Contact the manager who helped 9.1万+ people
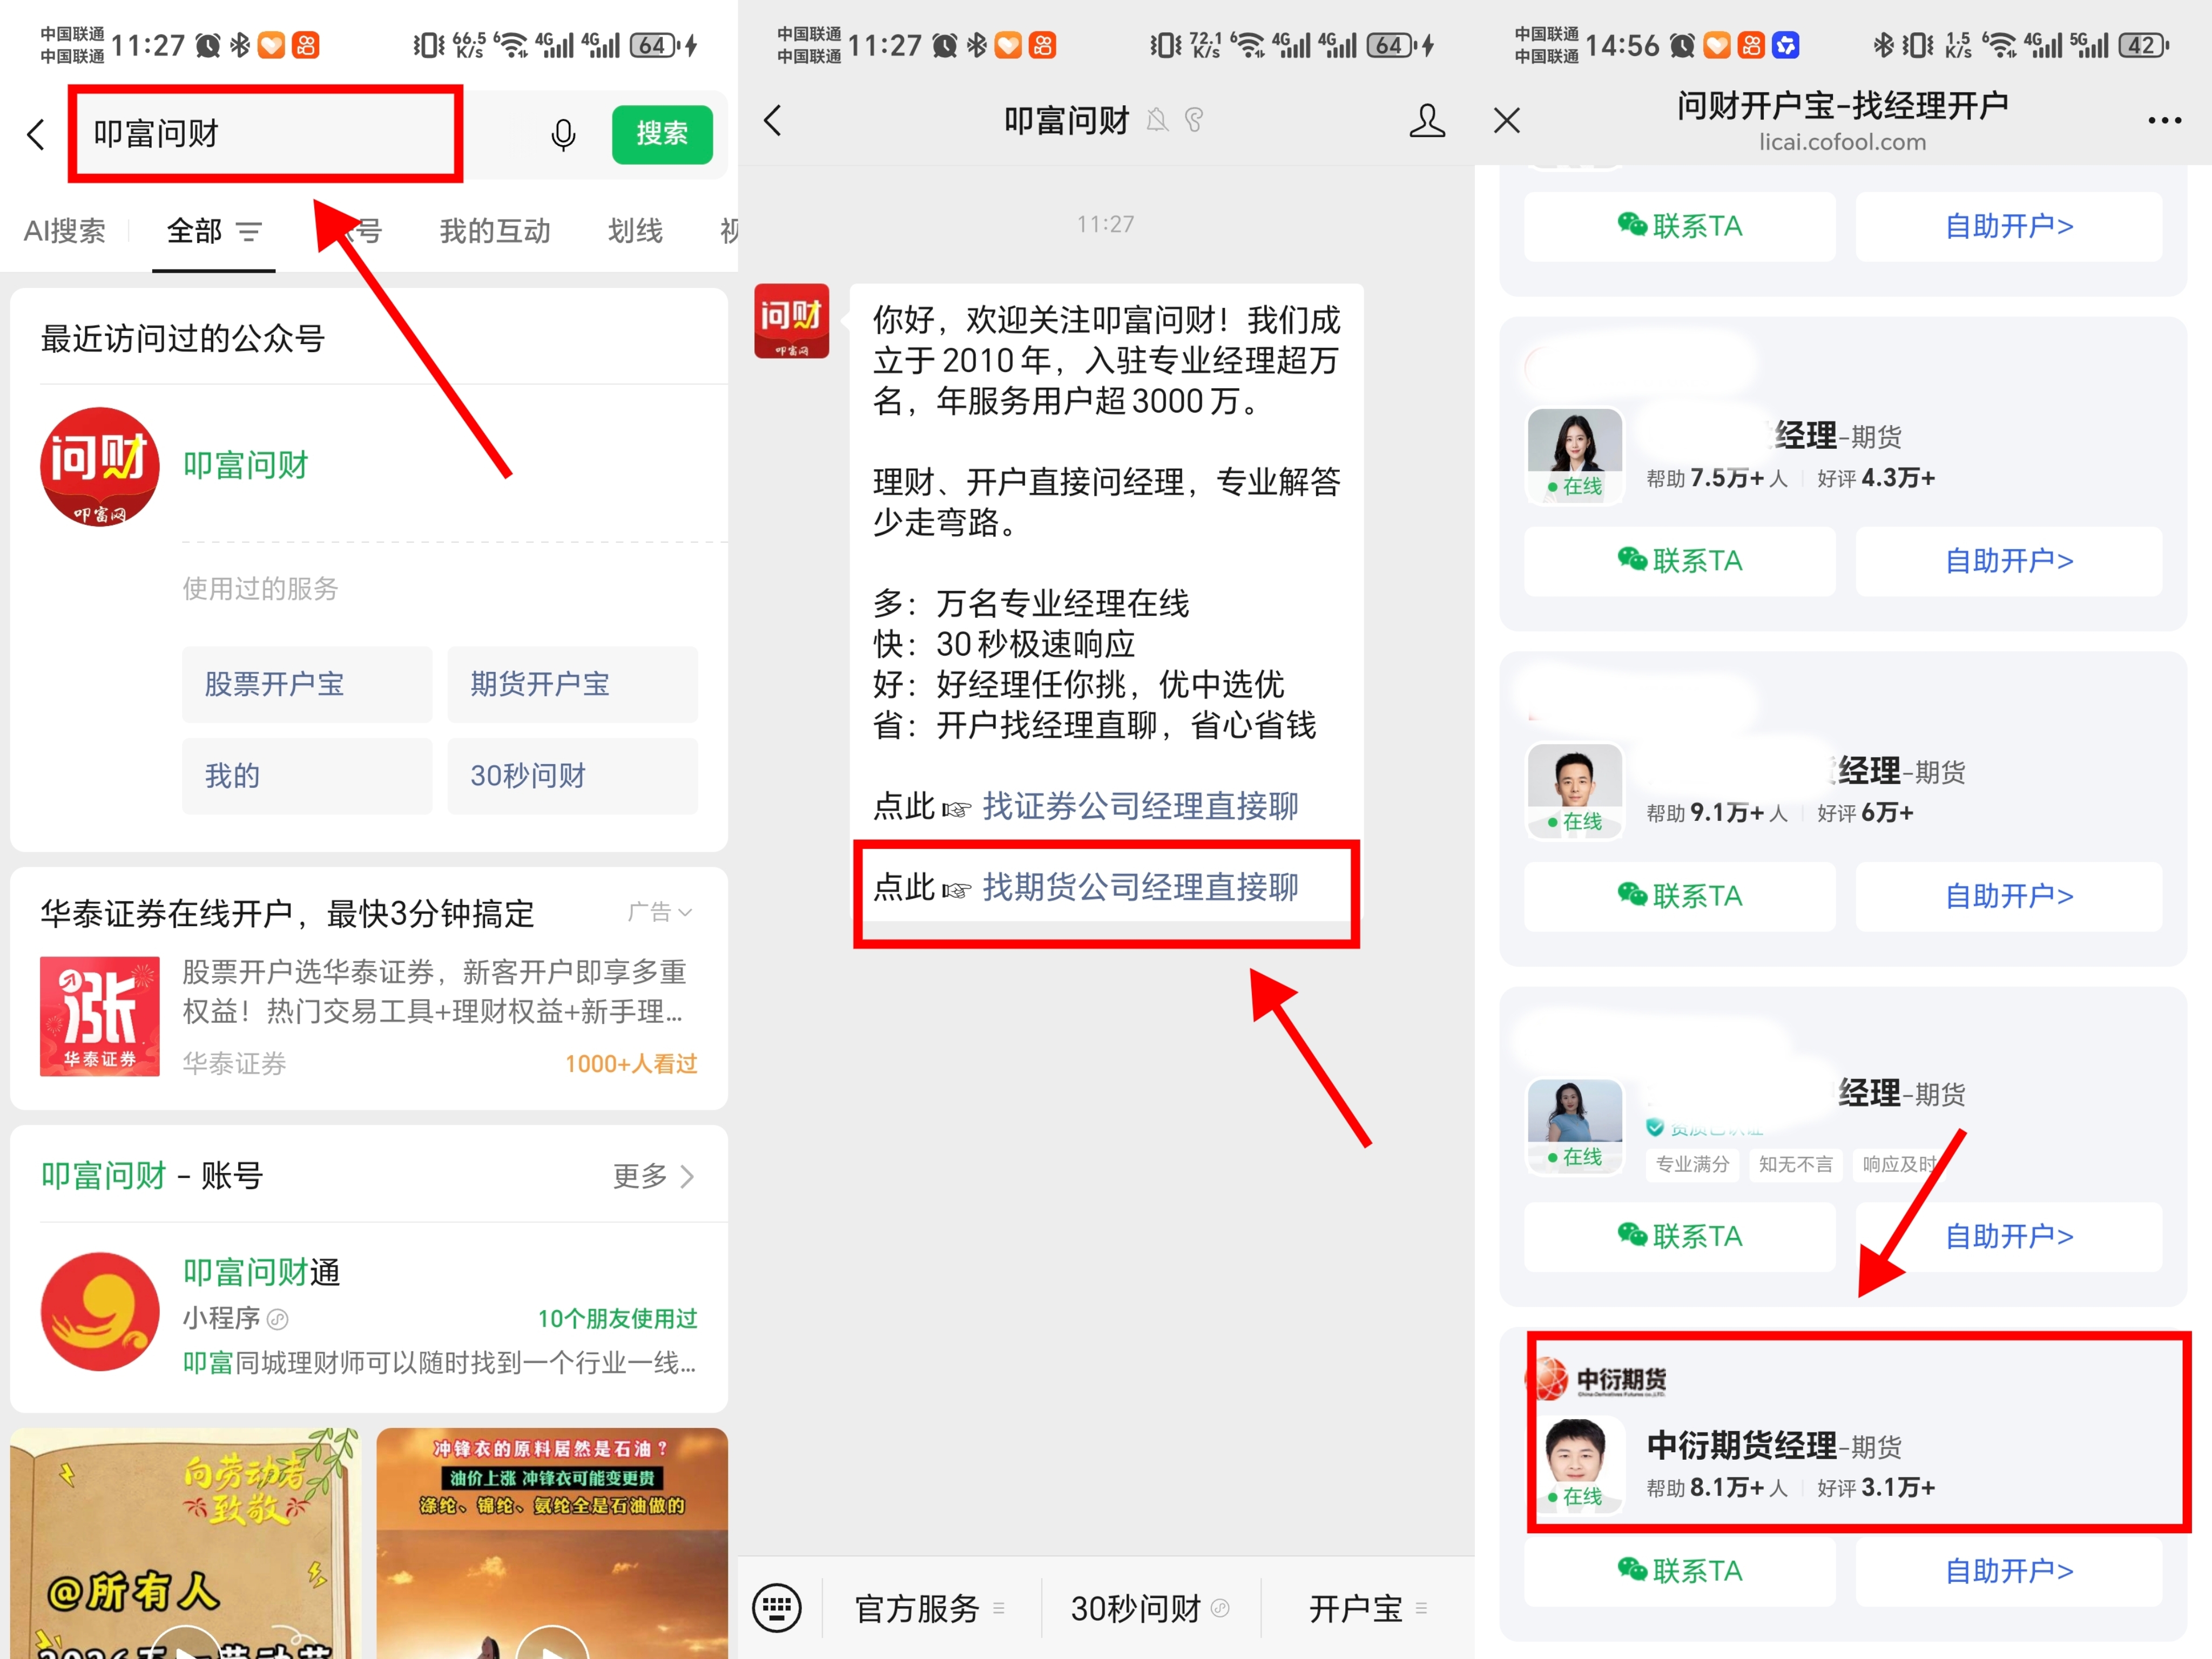This screenshot has width=2212, height=1659. [x=1680, y=896]
